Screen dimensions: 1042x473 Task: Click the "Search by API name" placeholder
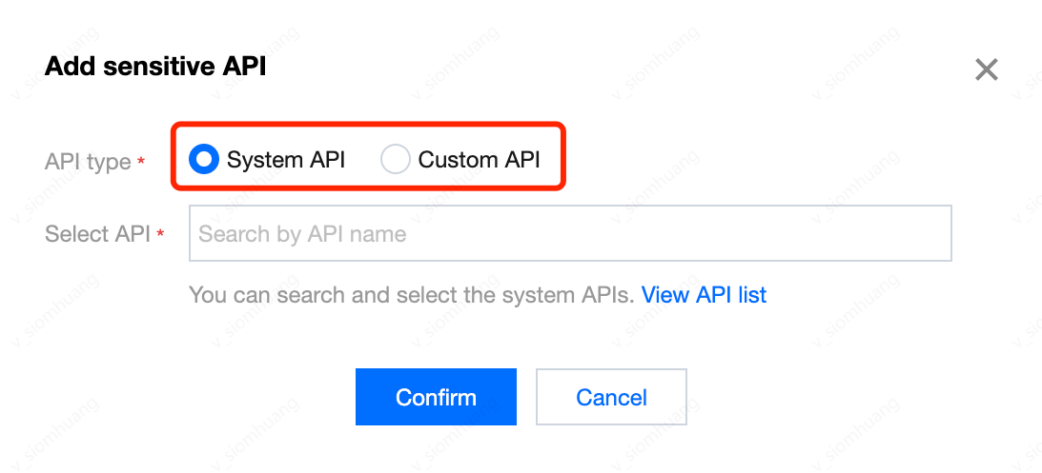pos(302,234)
